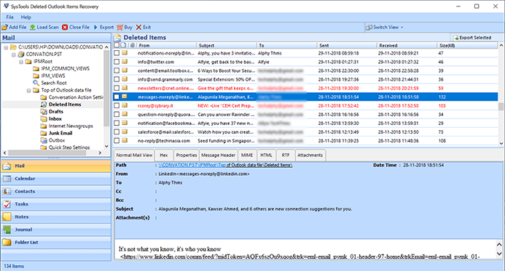The width and height of the screenshot is (505, 271).
Task: Open the Switch View dropdown
Action: (x=385, y=28)
